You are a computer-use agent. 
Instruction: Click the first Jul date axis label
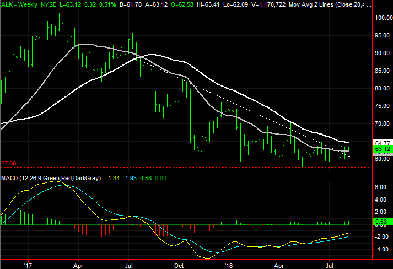tap(129, 266)
